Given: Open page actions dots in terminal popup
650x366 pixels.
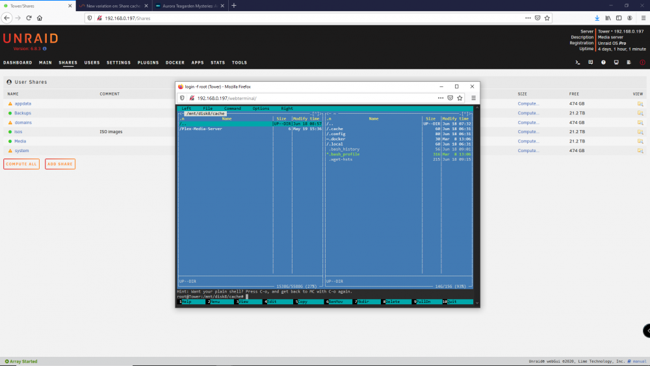Looking at the screenshot, I should pos(441,98).
